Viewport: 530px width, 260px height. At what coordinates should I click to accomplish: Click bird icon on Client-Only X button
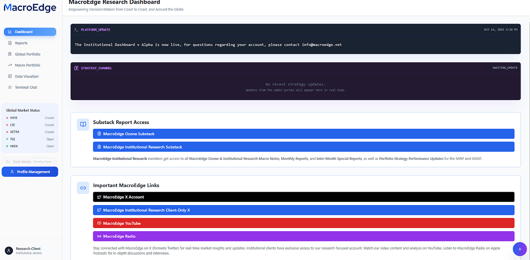(x=99, y=210)
